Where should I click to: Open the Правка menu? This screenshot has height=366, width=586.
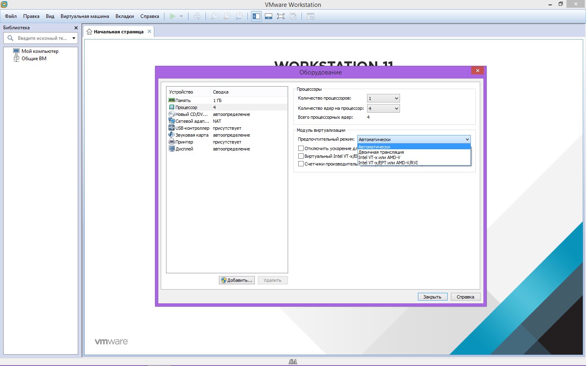coord(31,16)
